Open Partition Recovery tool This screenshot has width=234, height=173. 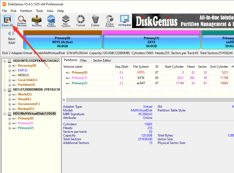(22, 21)
